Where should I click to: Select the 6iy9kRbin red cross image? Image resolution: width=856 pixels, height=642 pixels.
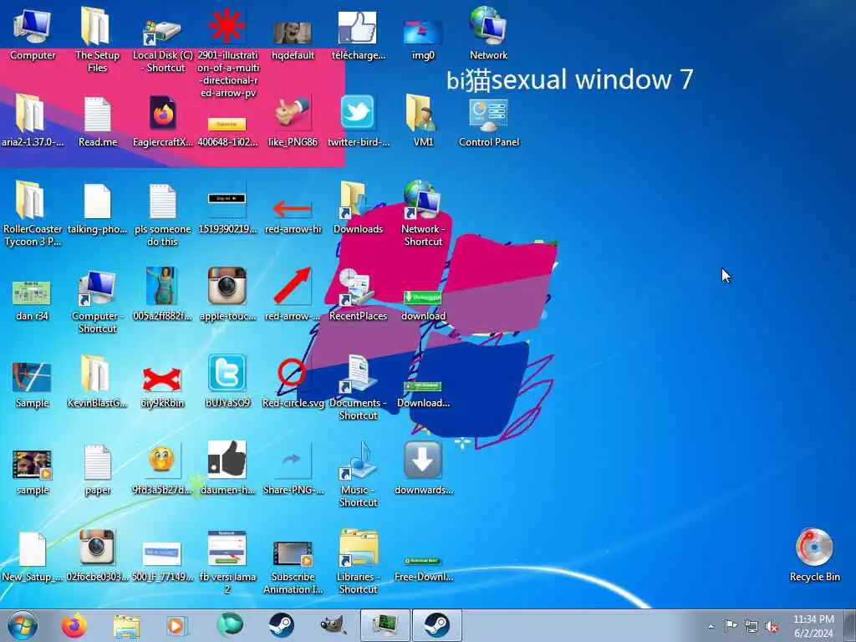point(162,386)
